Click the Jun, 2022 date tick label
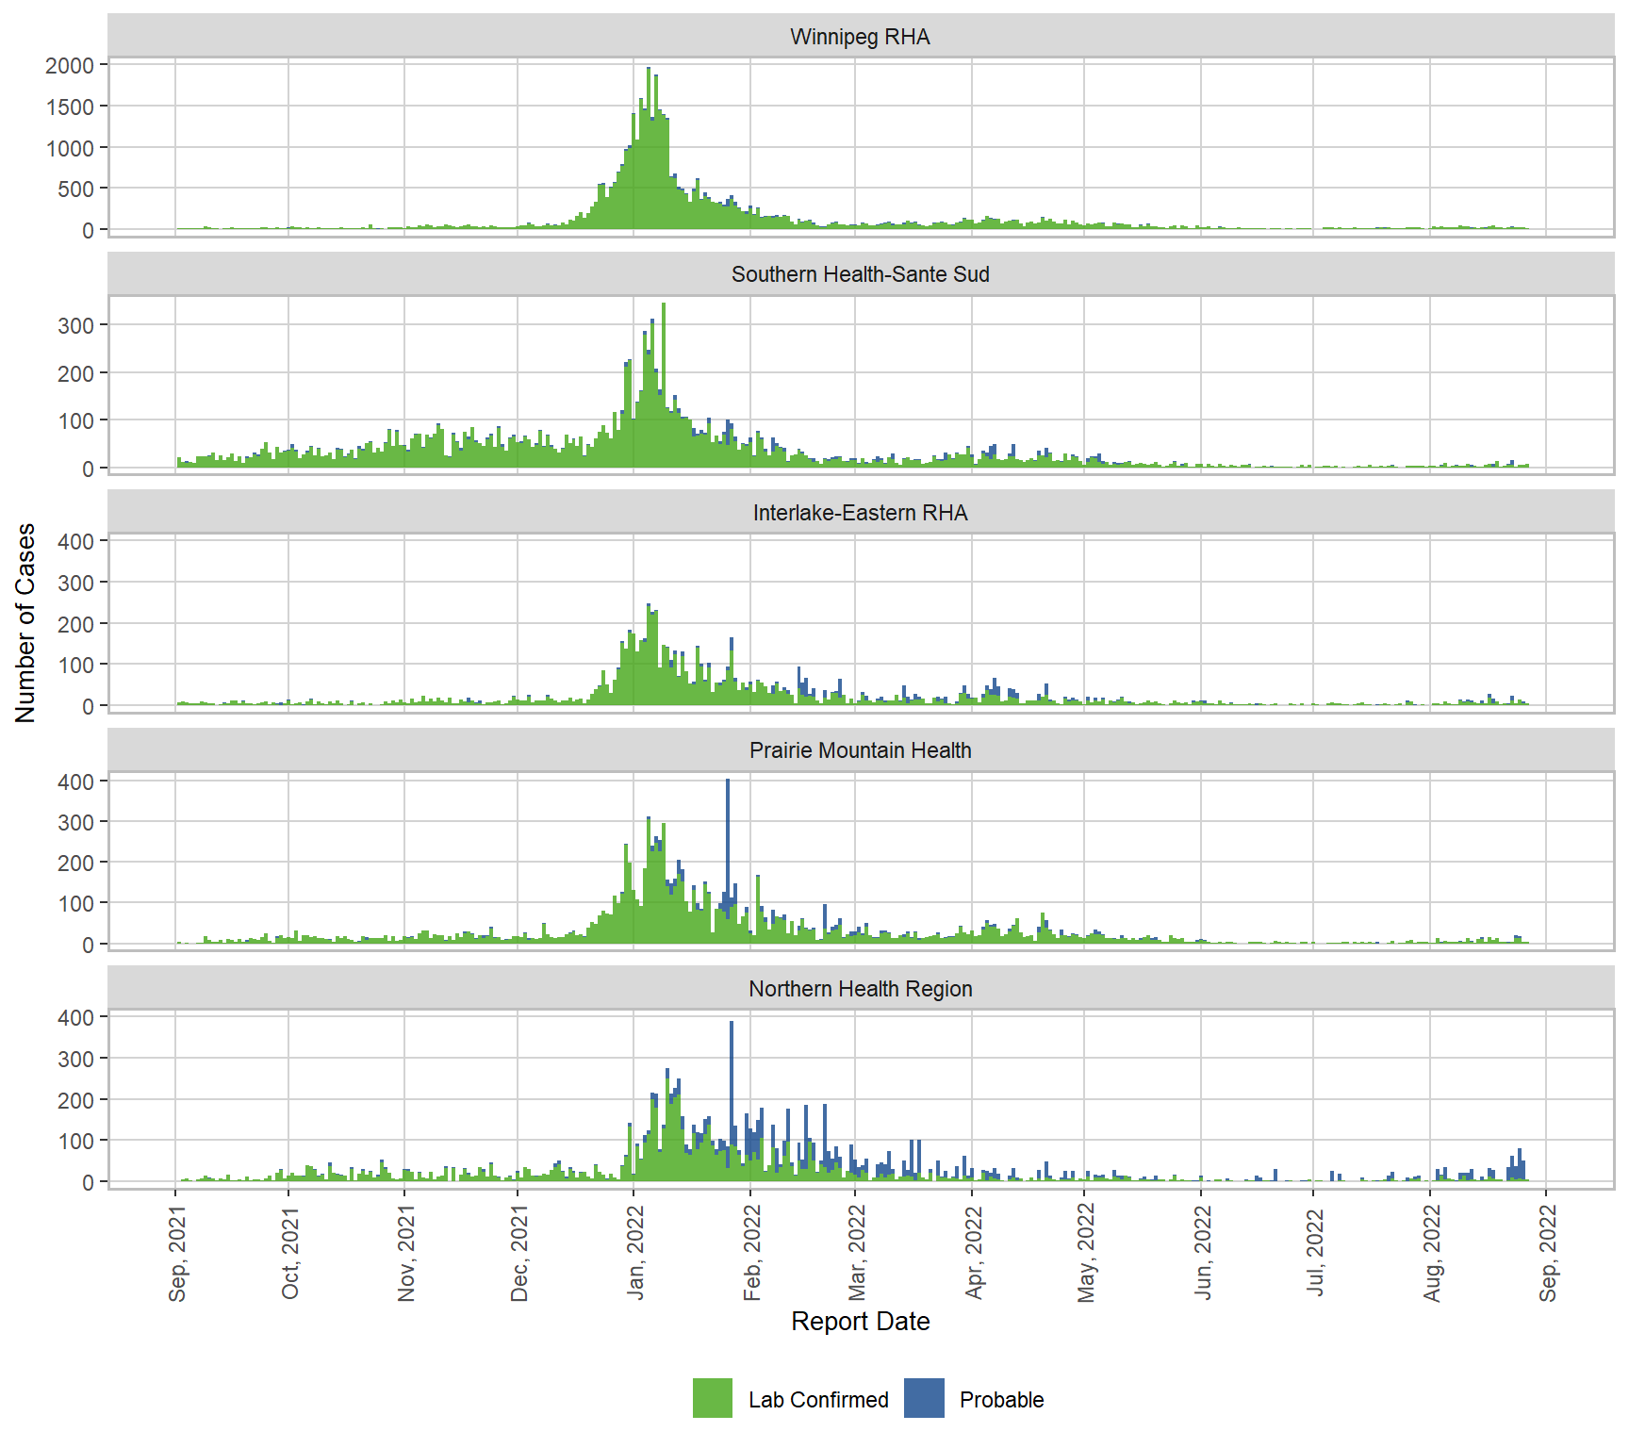This screenshot has width=1629, height=1448. [x=1203, y=1254]
